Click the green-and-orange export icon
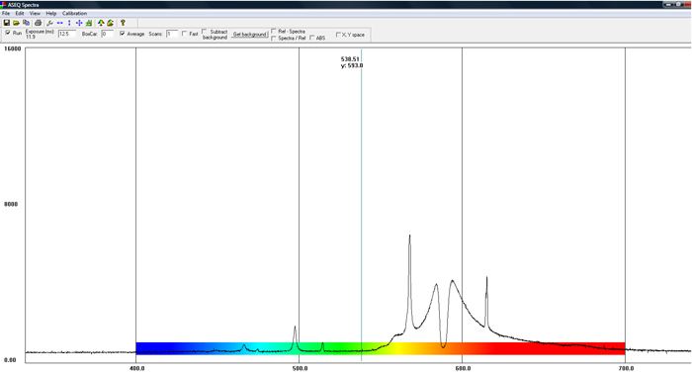 tap(111, 23)
